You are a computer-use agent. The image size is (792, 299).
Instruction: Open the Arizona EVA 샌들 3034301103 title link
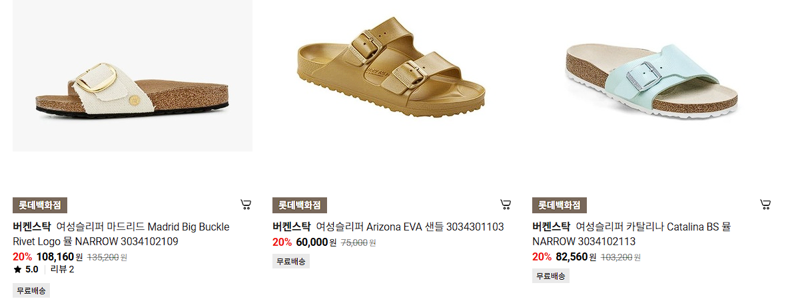click(388, 227)
